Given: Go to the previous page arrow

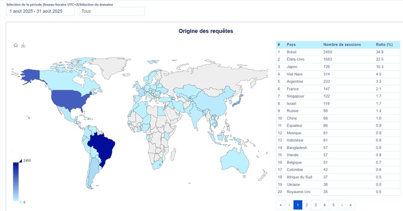Looking at the screenshot, I should (289, 205).
